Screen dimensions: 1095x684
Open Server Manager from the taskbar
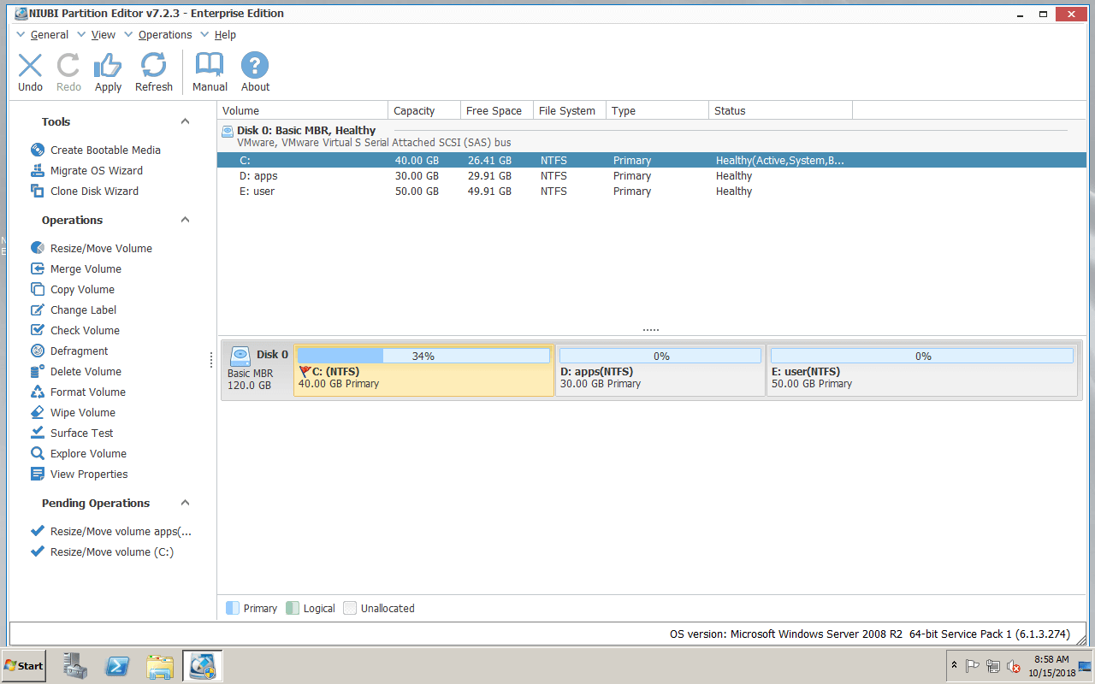pyautogui.click(x=76, y=666)
